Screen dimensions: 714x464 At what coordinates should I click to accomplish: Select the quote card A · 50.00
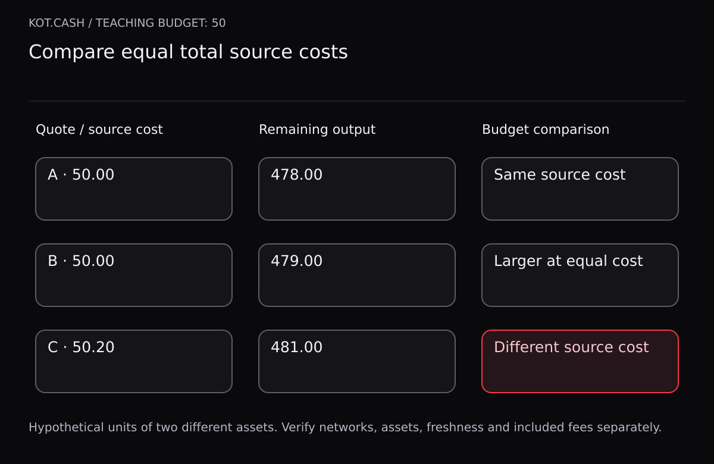click(x=134, y=189)
